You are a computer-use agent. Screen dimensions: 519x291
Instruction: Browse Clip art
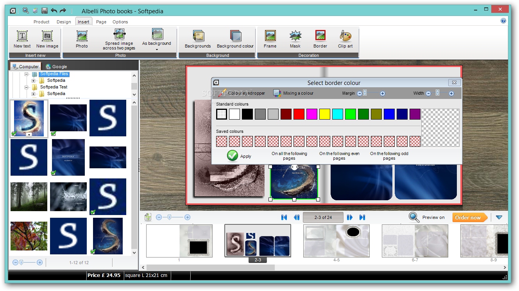(x=345, y=39)
